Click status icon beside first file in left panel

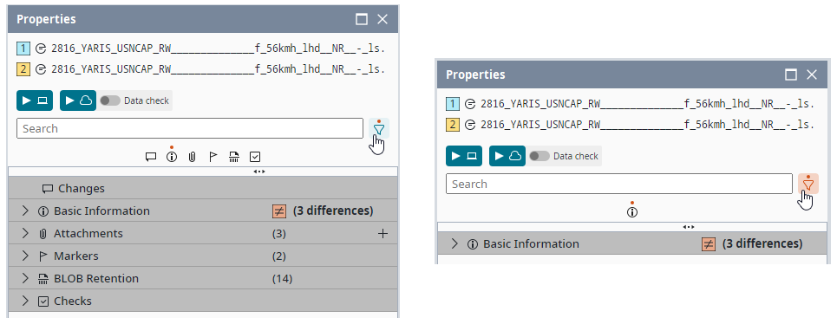pos(41,49)
